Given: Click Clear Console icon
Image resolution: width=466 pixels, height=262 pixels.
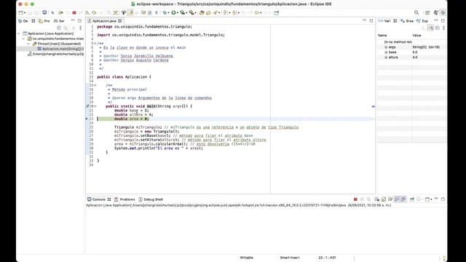Looking at the screenshot, I should [377, 199].
